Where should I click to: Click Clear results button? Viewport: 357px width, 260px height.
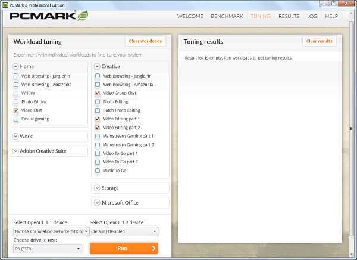(x=319, y=41)
